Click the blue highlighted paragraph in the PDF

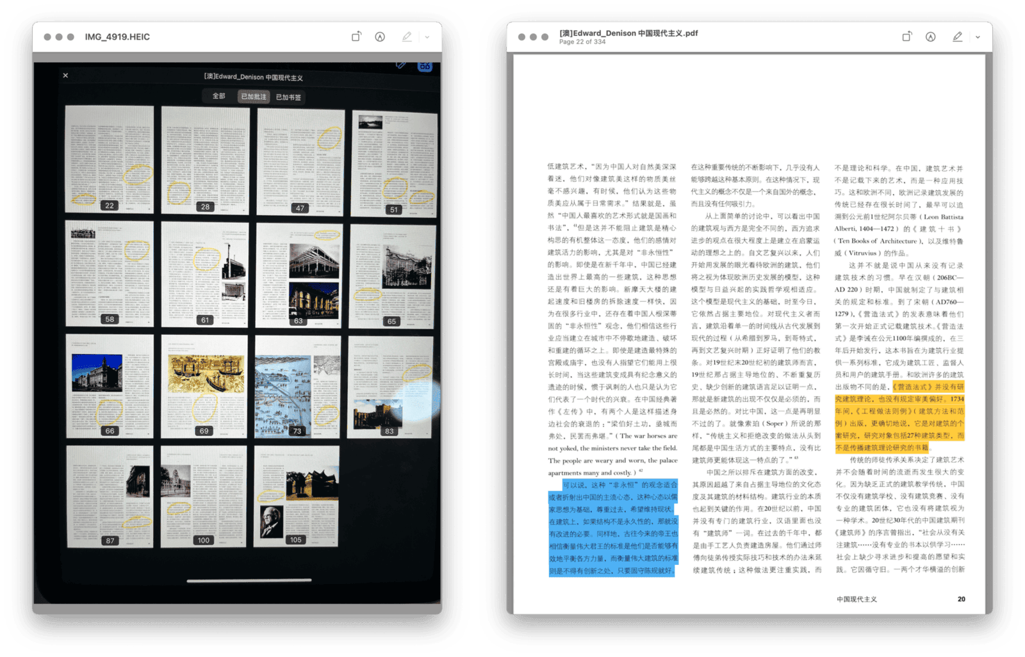tap(612, 528)
